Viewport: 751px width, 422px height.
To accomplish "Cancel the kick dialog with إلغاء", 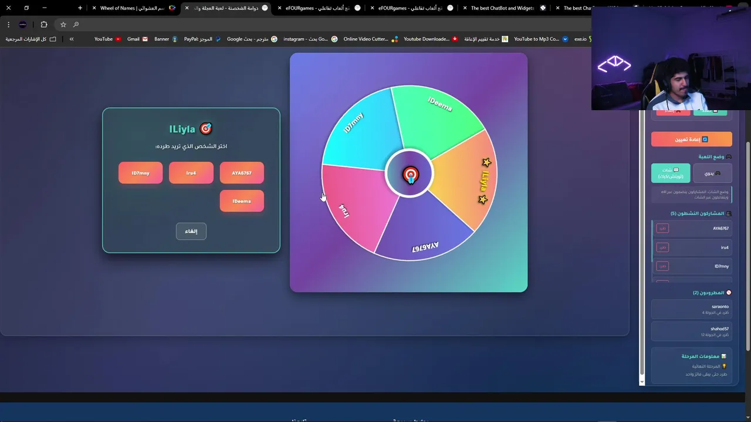I will click(191, 231).
